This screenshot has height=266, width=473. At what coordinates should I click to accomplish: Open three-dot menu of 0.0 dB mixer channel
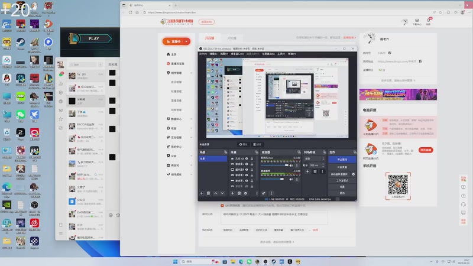[x=297, y=166]
